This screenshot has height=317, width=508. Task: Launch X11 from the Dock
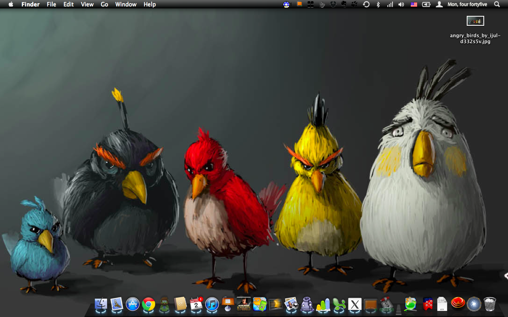[355, 304]
